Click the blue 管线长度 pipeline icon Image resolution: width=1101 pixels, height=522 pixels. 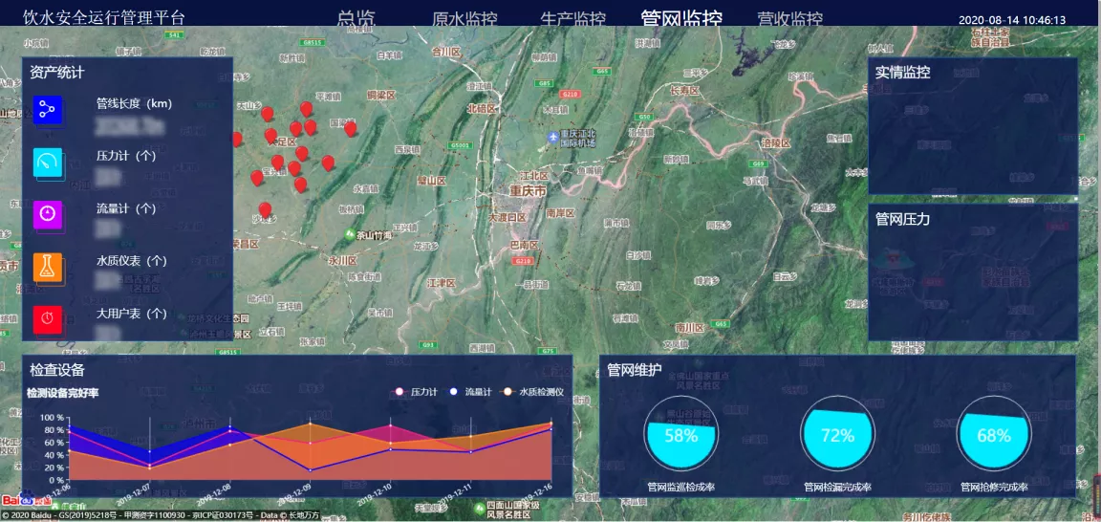click(x=48, y=110)
